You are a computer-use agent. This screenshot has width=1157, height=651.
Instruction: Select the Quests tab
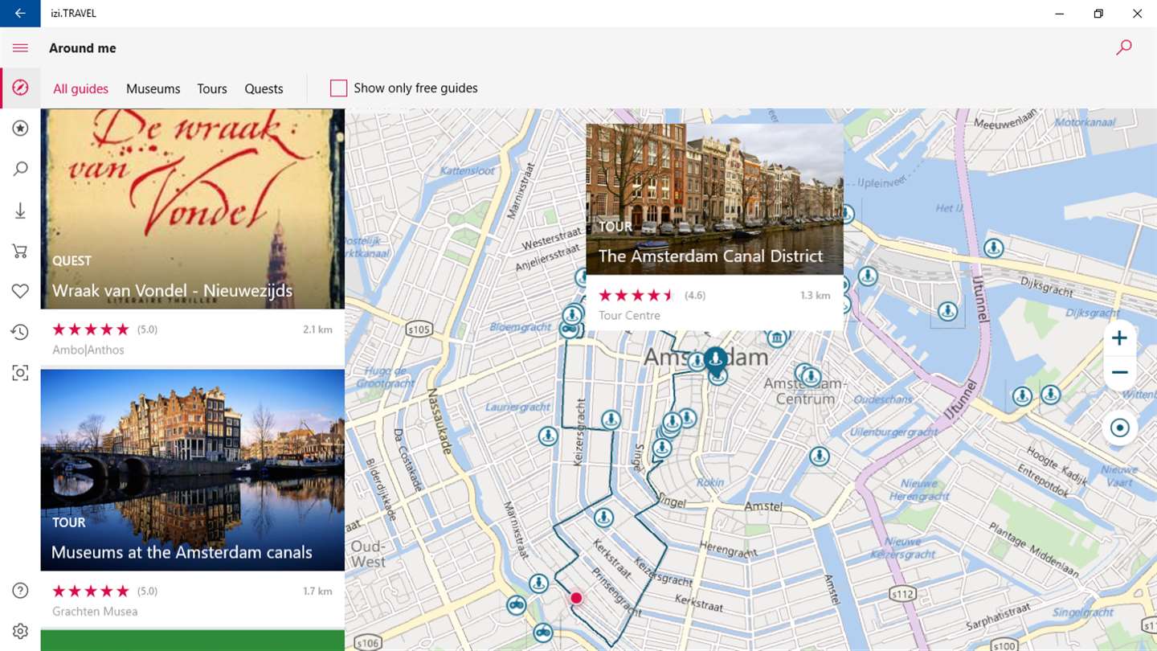pos(264,89)
